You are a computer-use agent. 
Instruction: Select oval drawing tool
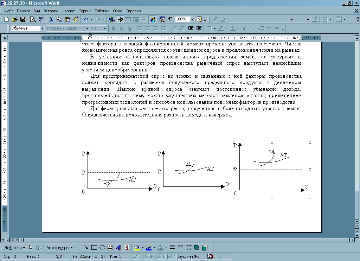coord(102,248)
